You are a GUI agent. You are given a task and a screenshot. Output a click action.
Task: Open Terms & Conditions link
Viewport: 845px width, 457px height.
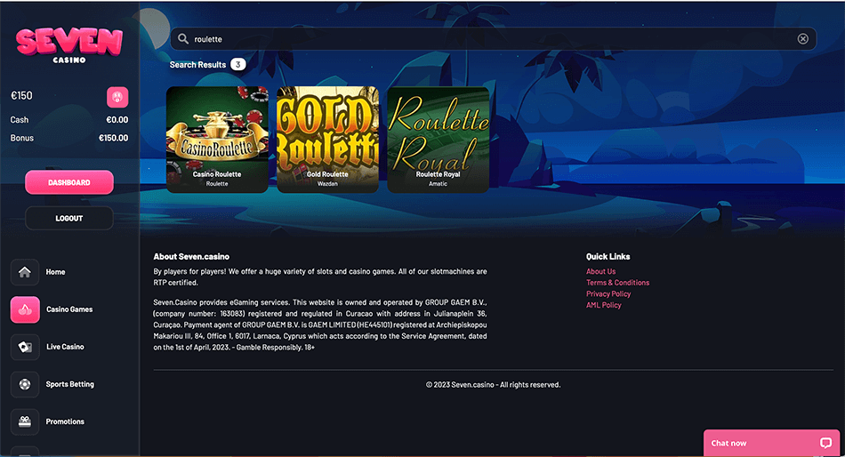(x=617, y=283)
